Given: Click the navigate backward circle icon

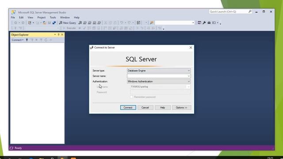Looking at the screenshot, I should pyautogui.click(x=15, y=23).
